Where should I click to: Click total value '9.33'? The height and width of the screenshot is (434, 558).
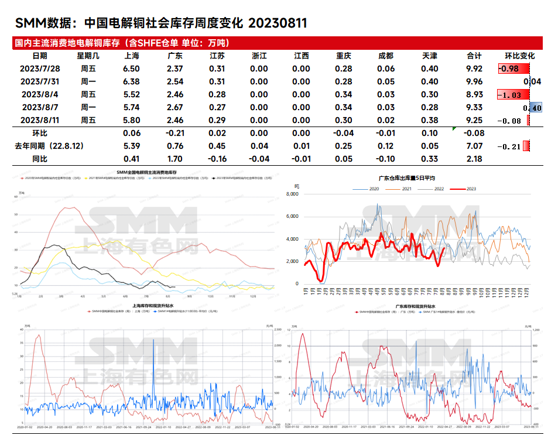[474, 107]
